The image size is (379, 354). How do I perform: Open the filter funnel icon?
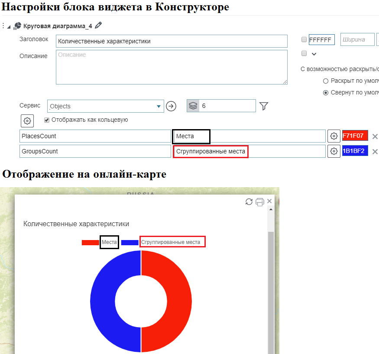pyautogui.click(x=264, y=106)
